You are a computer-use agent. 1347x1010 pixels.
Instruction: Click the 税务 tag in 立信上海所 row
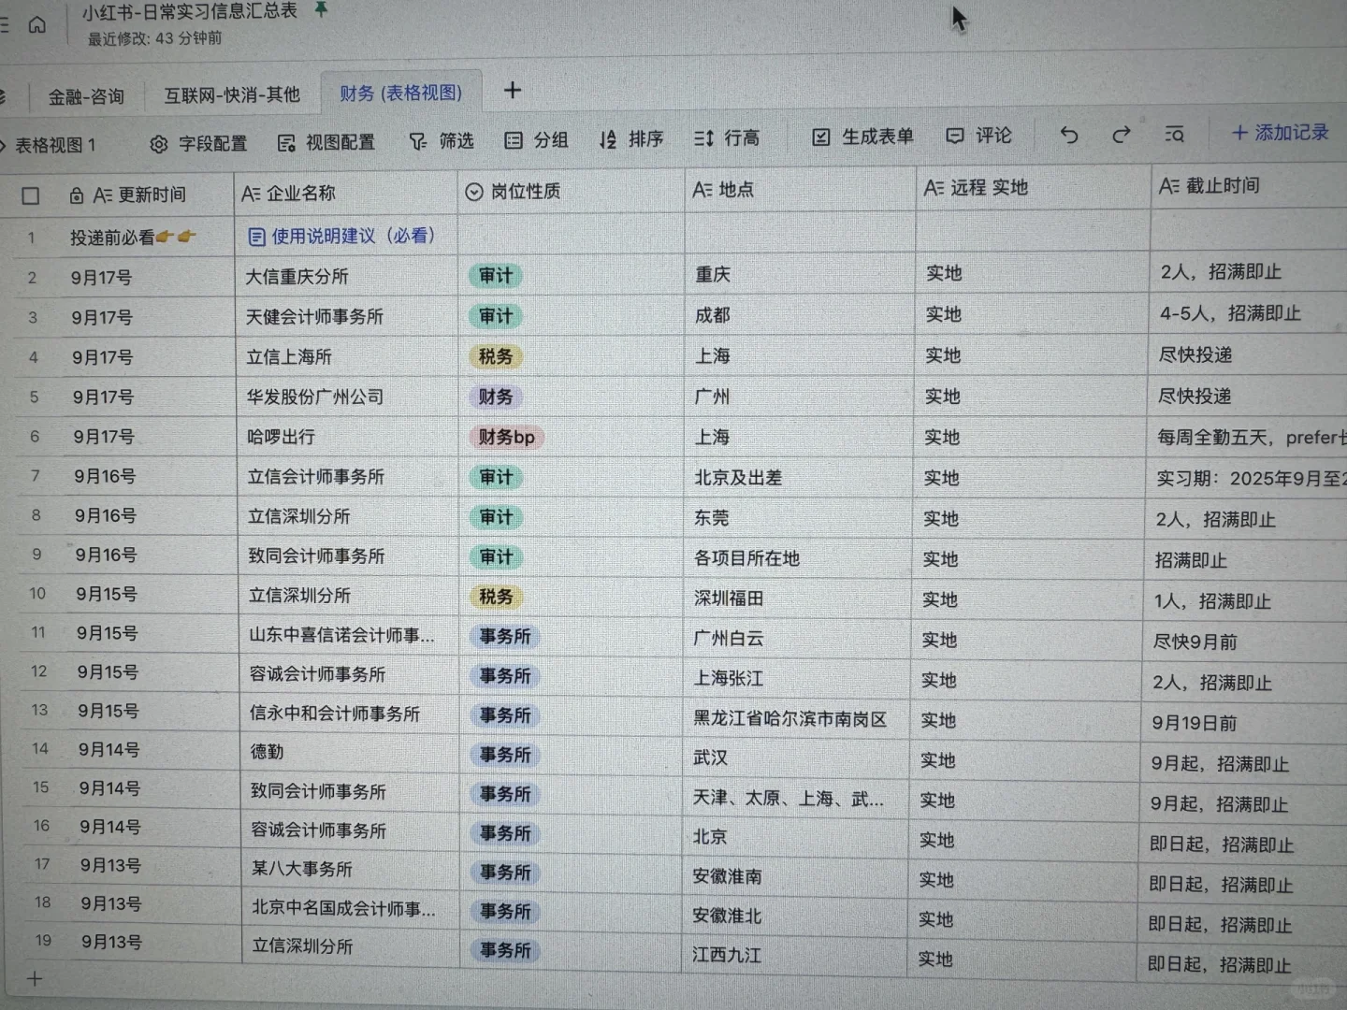[496, 356]
